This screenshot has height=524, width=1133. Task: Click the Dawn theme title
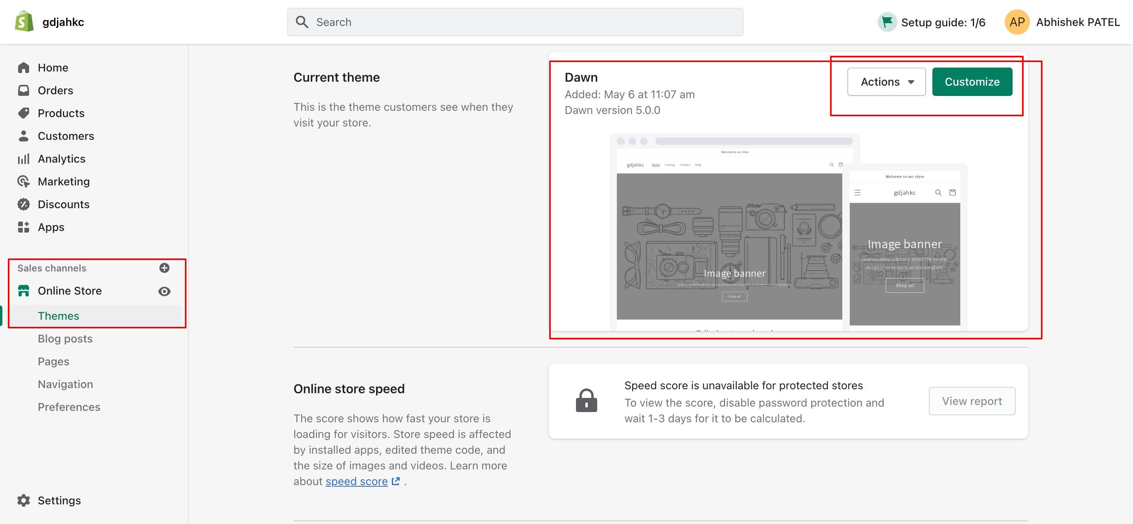pyautogui.click(x=581, y=77)
